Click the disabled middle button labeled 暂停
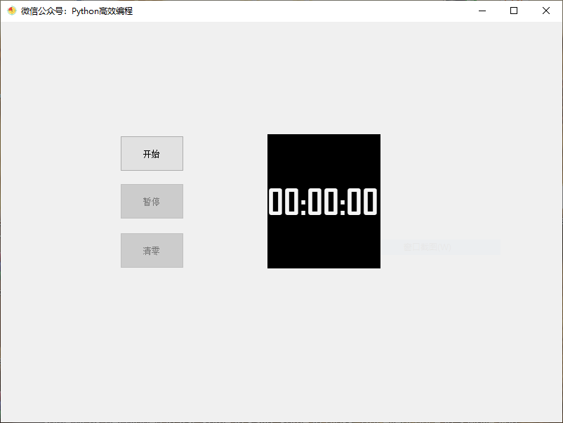Image resolution: width=563 pixels, height=423 pixels. [x=152, y=201]
